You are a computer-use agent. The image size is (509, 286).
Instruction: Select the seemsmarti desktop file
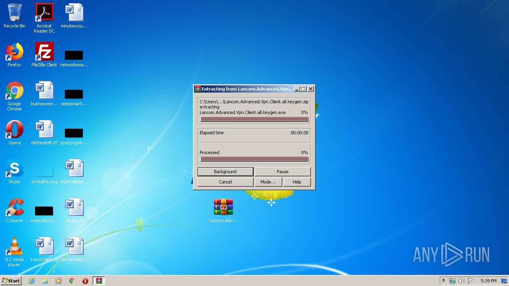[x=74, y=97]
